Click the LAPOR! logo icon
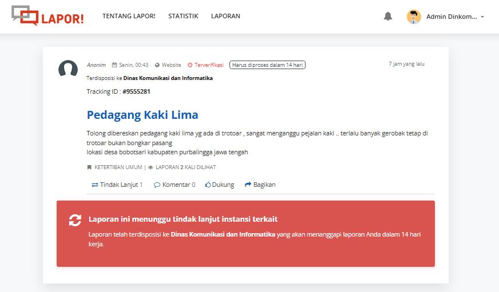The height and width of the screenshot is (292, 499). (x=25, y=15)
